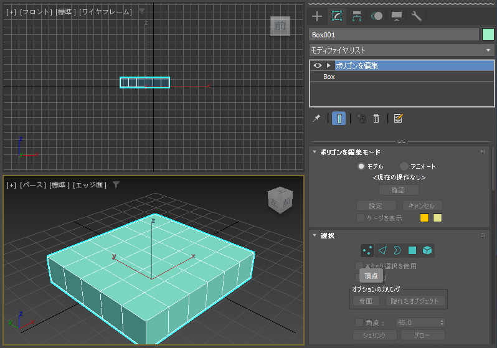Click the Box001 object name field

394,34
